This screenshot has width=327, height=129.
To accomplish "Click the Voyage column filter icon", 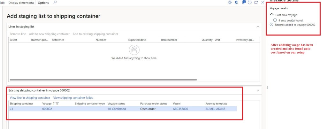I will 57,103.
